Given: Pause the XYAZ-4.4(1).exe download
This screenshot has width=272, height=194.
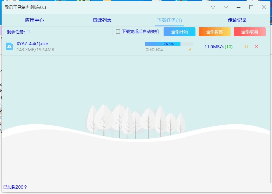Looking at the screenshot, I should tap(246, 46).
